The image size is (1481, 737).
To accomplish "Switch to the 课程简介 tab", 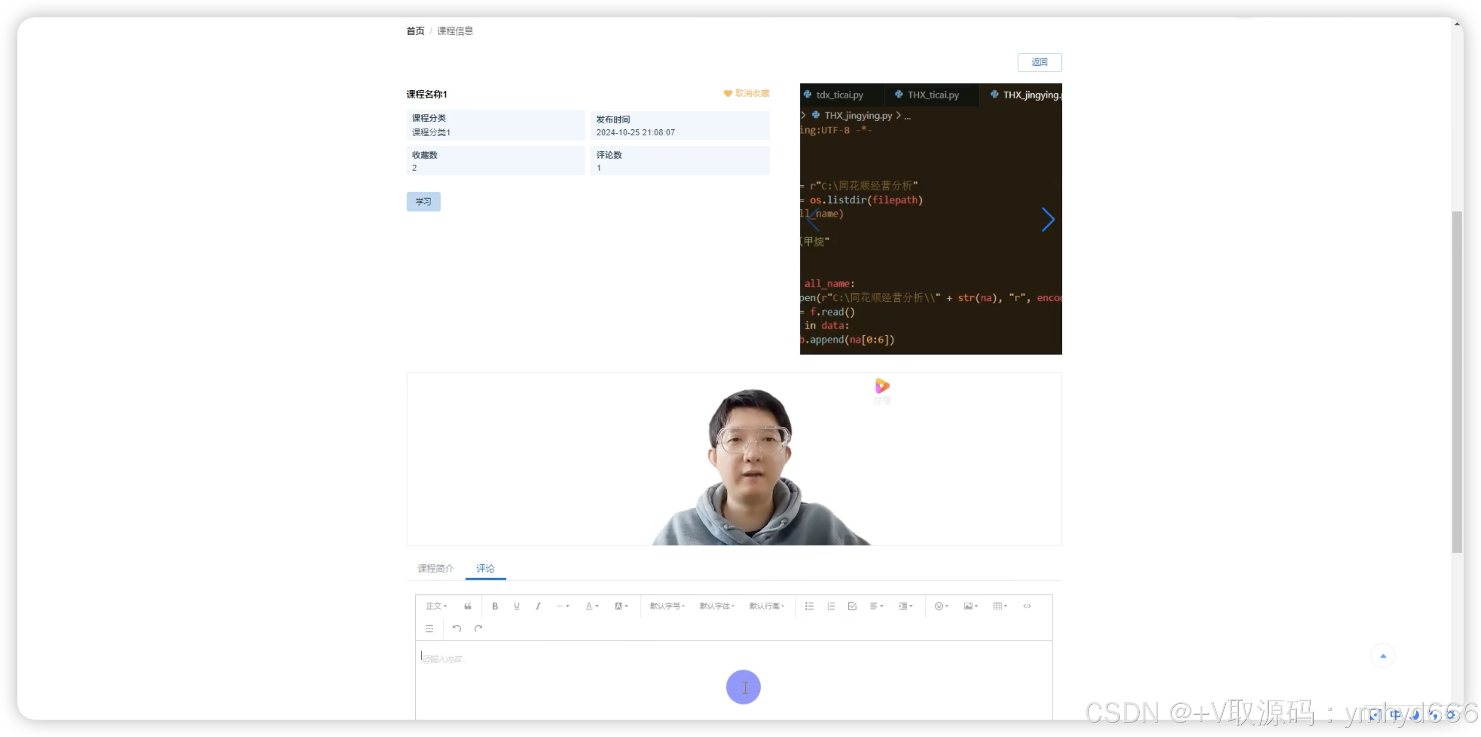I will 435,568.
